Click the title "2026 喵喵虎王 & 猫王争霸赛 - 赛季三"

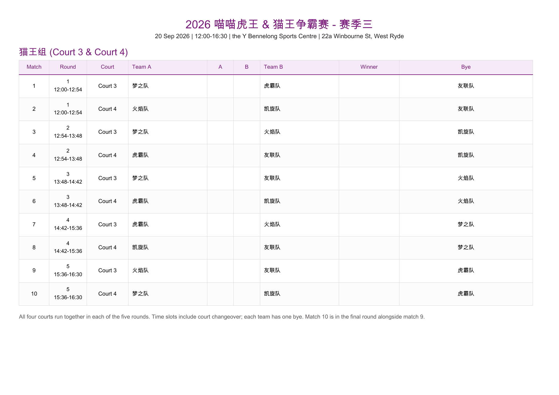[x=279, y=24]
